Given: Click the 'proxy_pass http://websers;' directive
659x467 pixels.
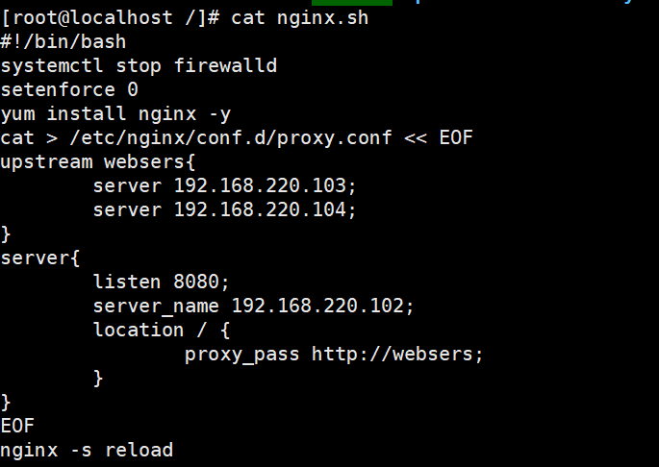Looking at the screenshot, I should (334, 355).
